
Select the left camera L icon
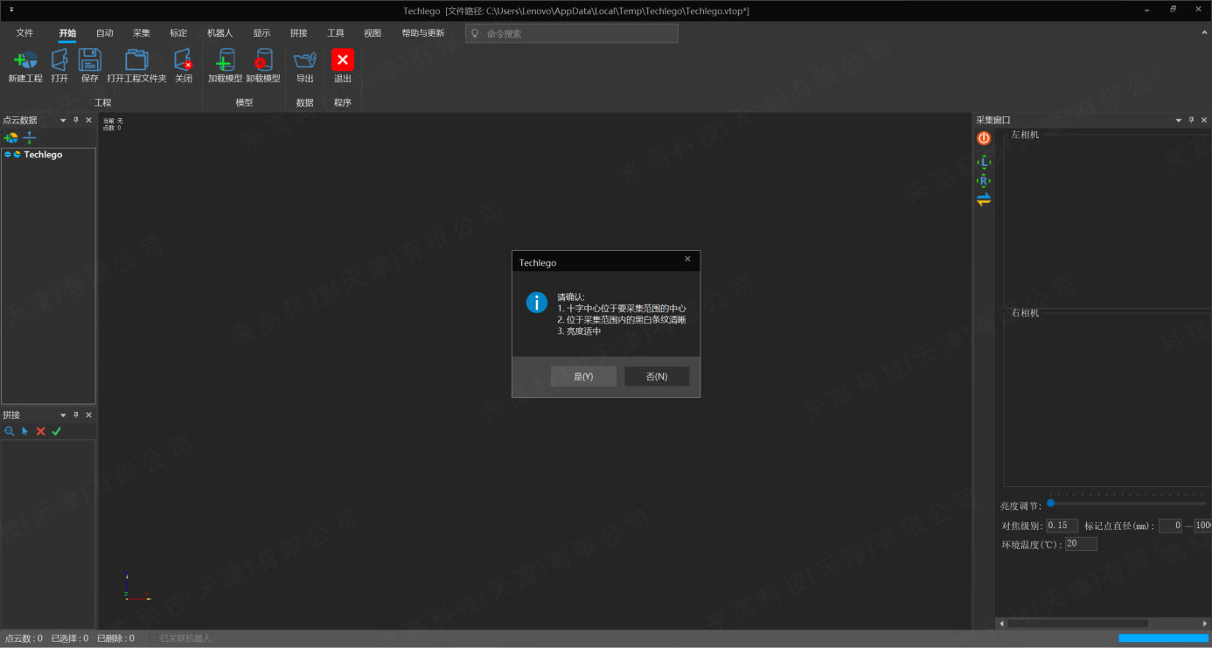[x=984, y=162]
